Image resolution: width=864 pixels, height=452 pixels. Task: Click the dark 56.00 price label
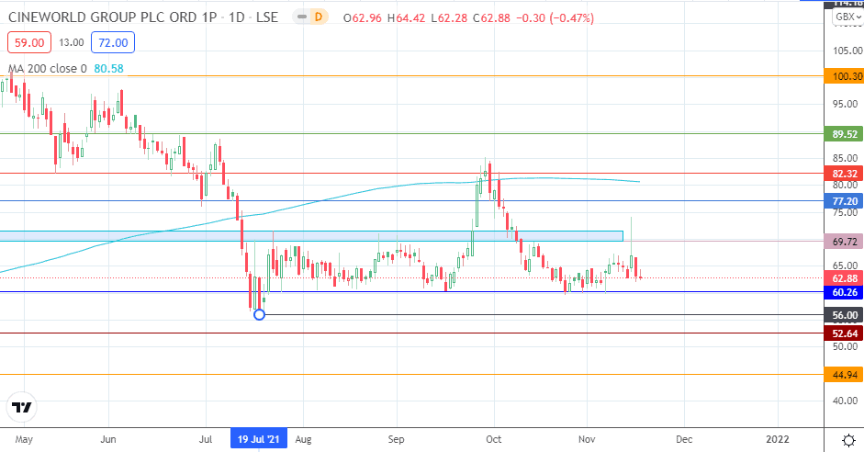pos(844,315)
